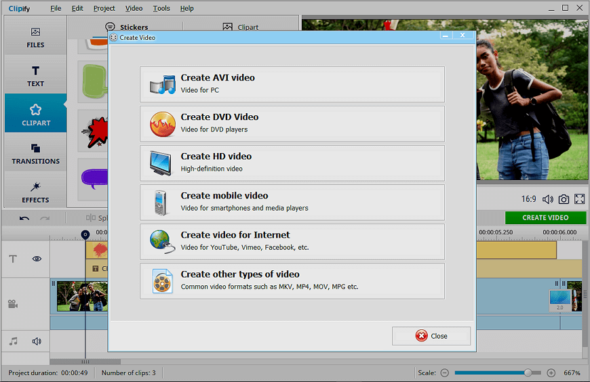Image resolution: width=590 pixels, height=382 pixels.
Task: Click the timeline playhead marker
Action: coord(85,234)
